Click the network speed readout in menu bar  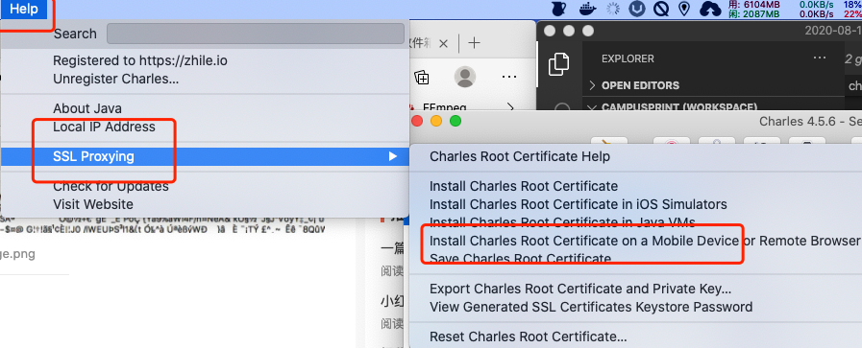[816, 9]
